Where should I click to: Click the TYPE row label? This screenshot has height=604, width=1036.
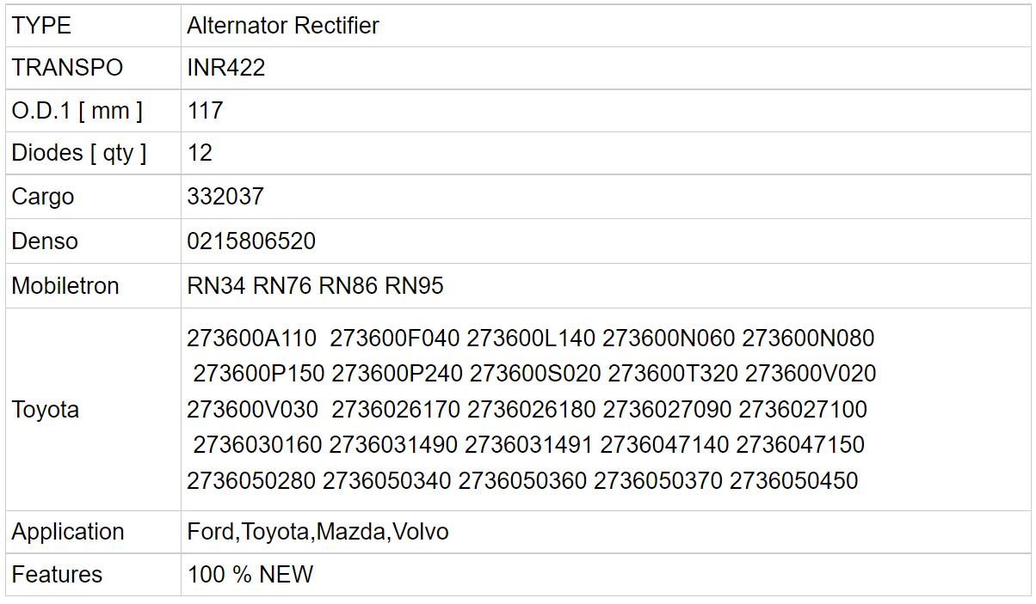41,26
